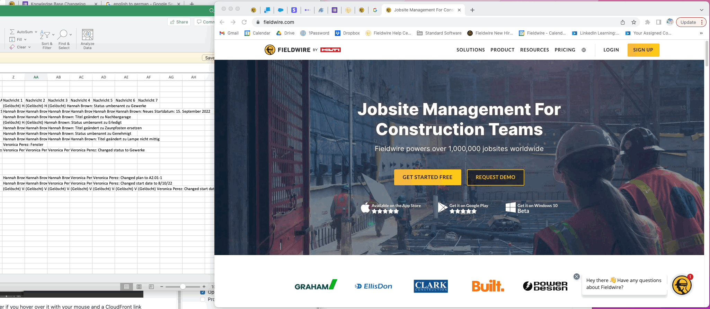Click the Sort & Filter icon
710x309 pixels.
[45, 35]
